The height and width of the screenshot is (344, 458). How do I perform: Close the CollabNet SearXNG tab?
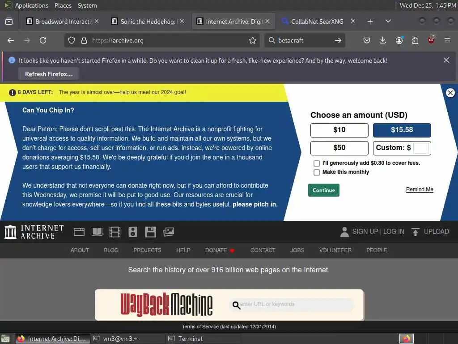(x=353, y=21)
